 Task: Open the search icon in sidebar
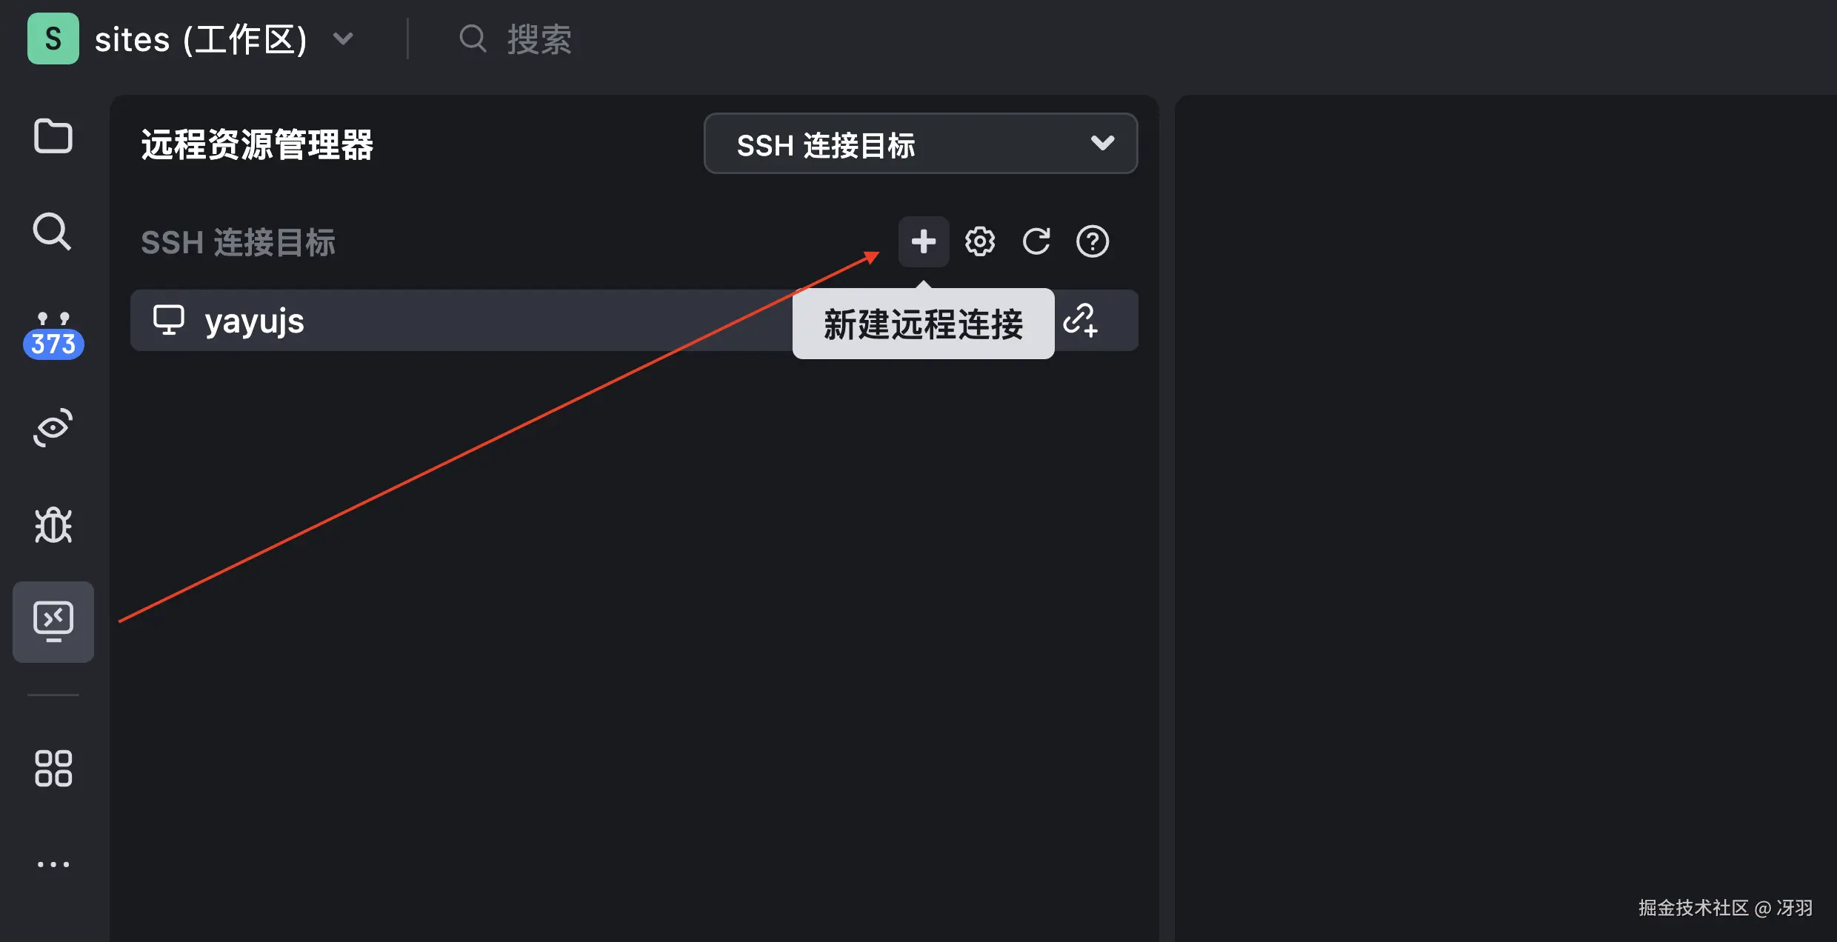[53, 232]
